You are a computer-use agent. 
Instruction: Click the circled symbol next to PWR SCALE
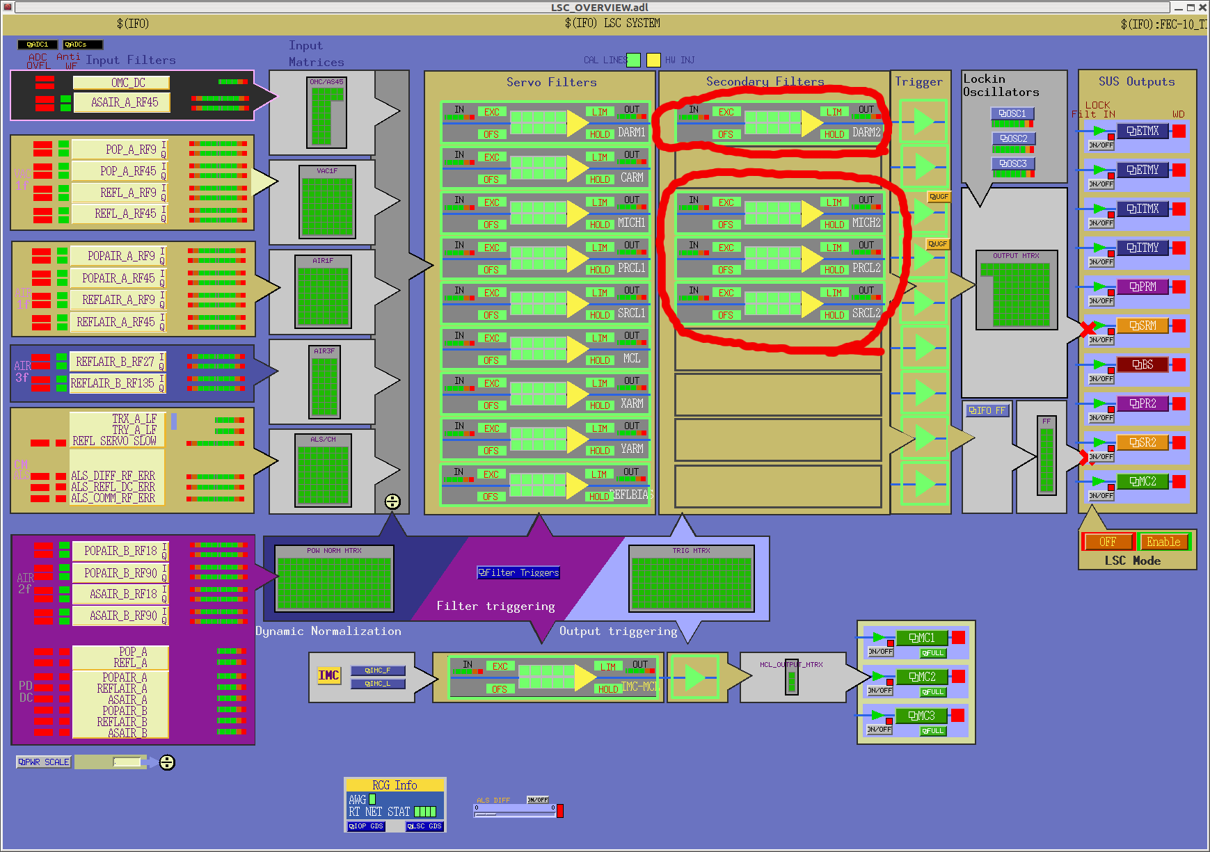click(x=167, y=762)
